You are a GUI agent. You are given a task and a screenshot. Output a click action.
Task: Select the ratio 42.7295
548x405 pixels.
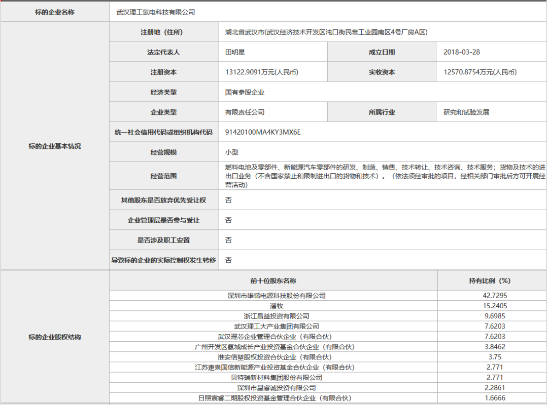(x=495, y=296)
